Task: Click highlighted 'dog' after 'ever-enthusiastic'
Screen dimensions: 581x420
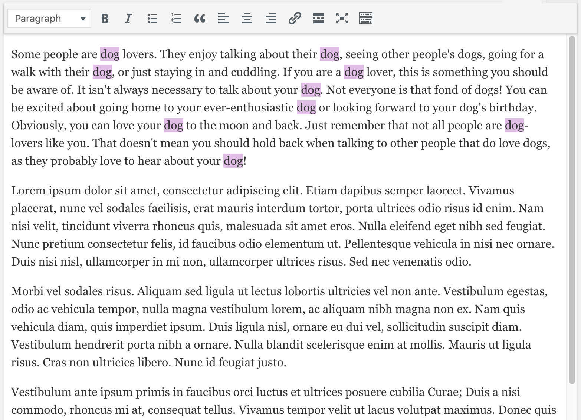Action: 306,107
